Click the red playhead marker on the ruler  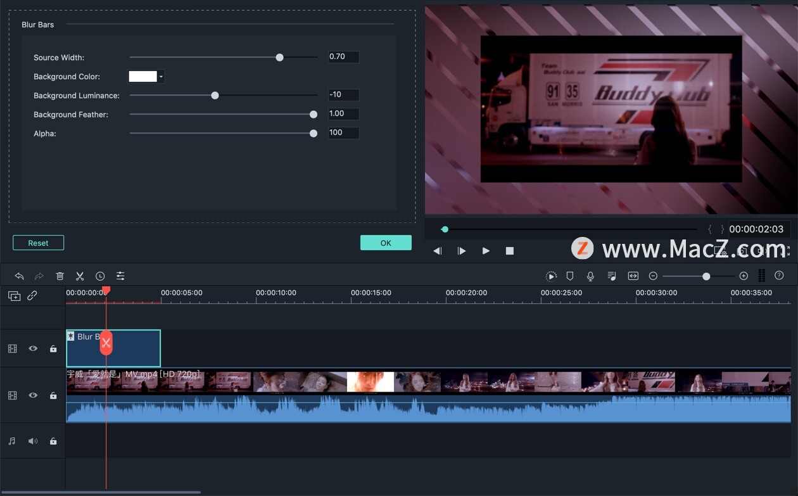point(106,290)
